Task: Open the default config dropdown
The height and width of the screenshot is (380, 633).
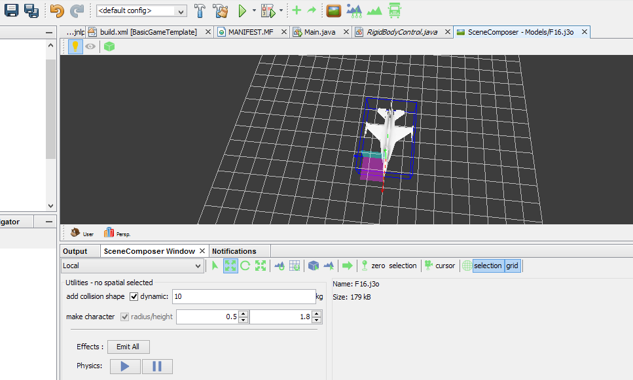Action: (x=141, y=11)
